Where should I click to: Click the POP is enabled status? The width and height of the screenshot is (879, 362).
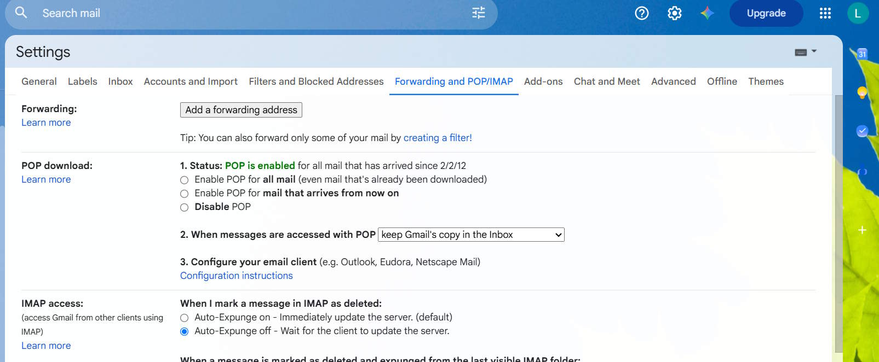coord(260,166)
